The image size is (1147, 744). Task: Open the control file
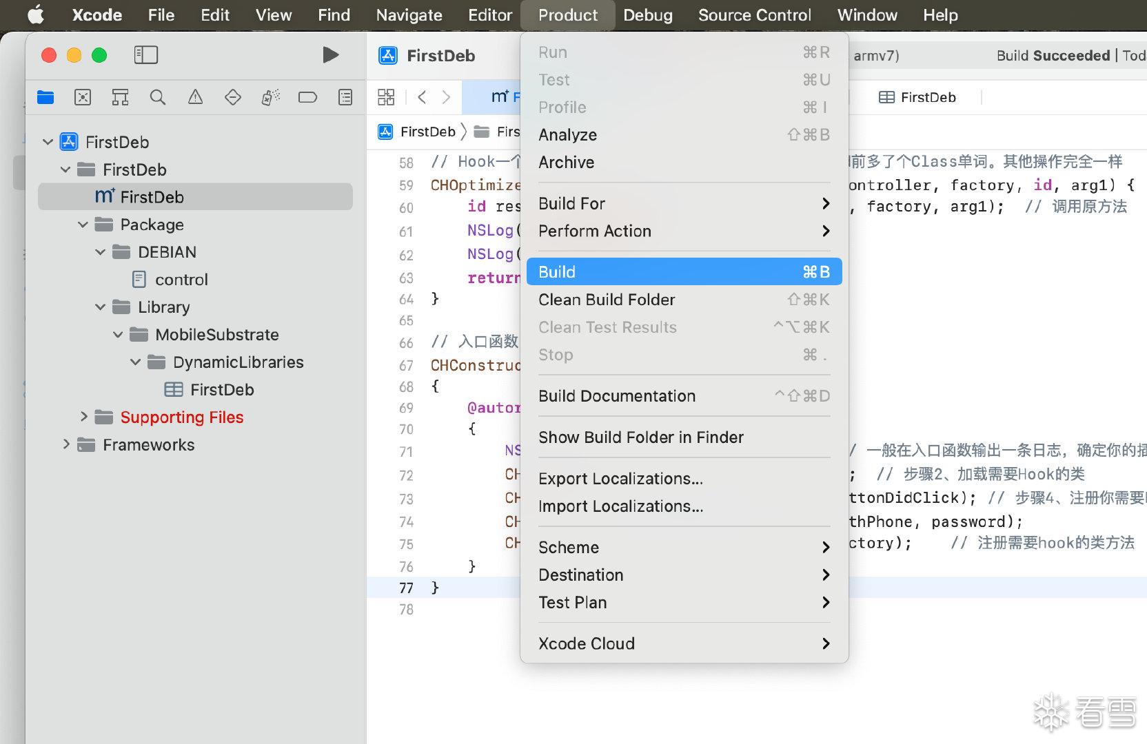click(181, 280)
